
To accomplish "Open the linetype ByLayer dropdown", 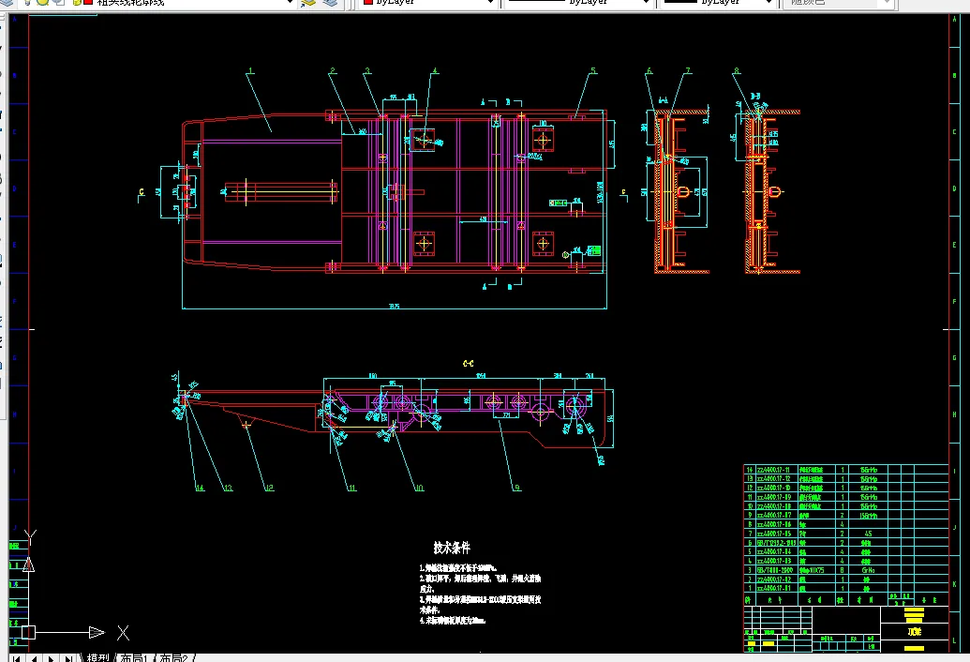I will [x=646, y=3].
